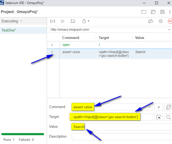Click the new project icon

tap(144, 12)
